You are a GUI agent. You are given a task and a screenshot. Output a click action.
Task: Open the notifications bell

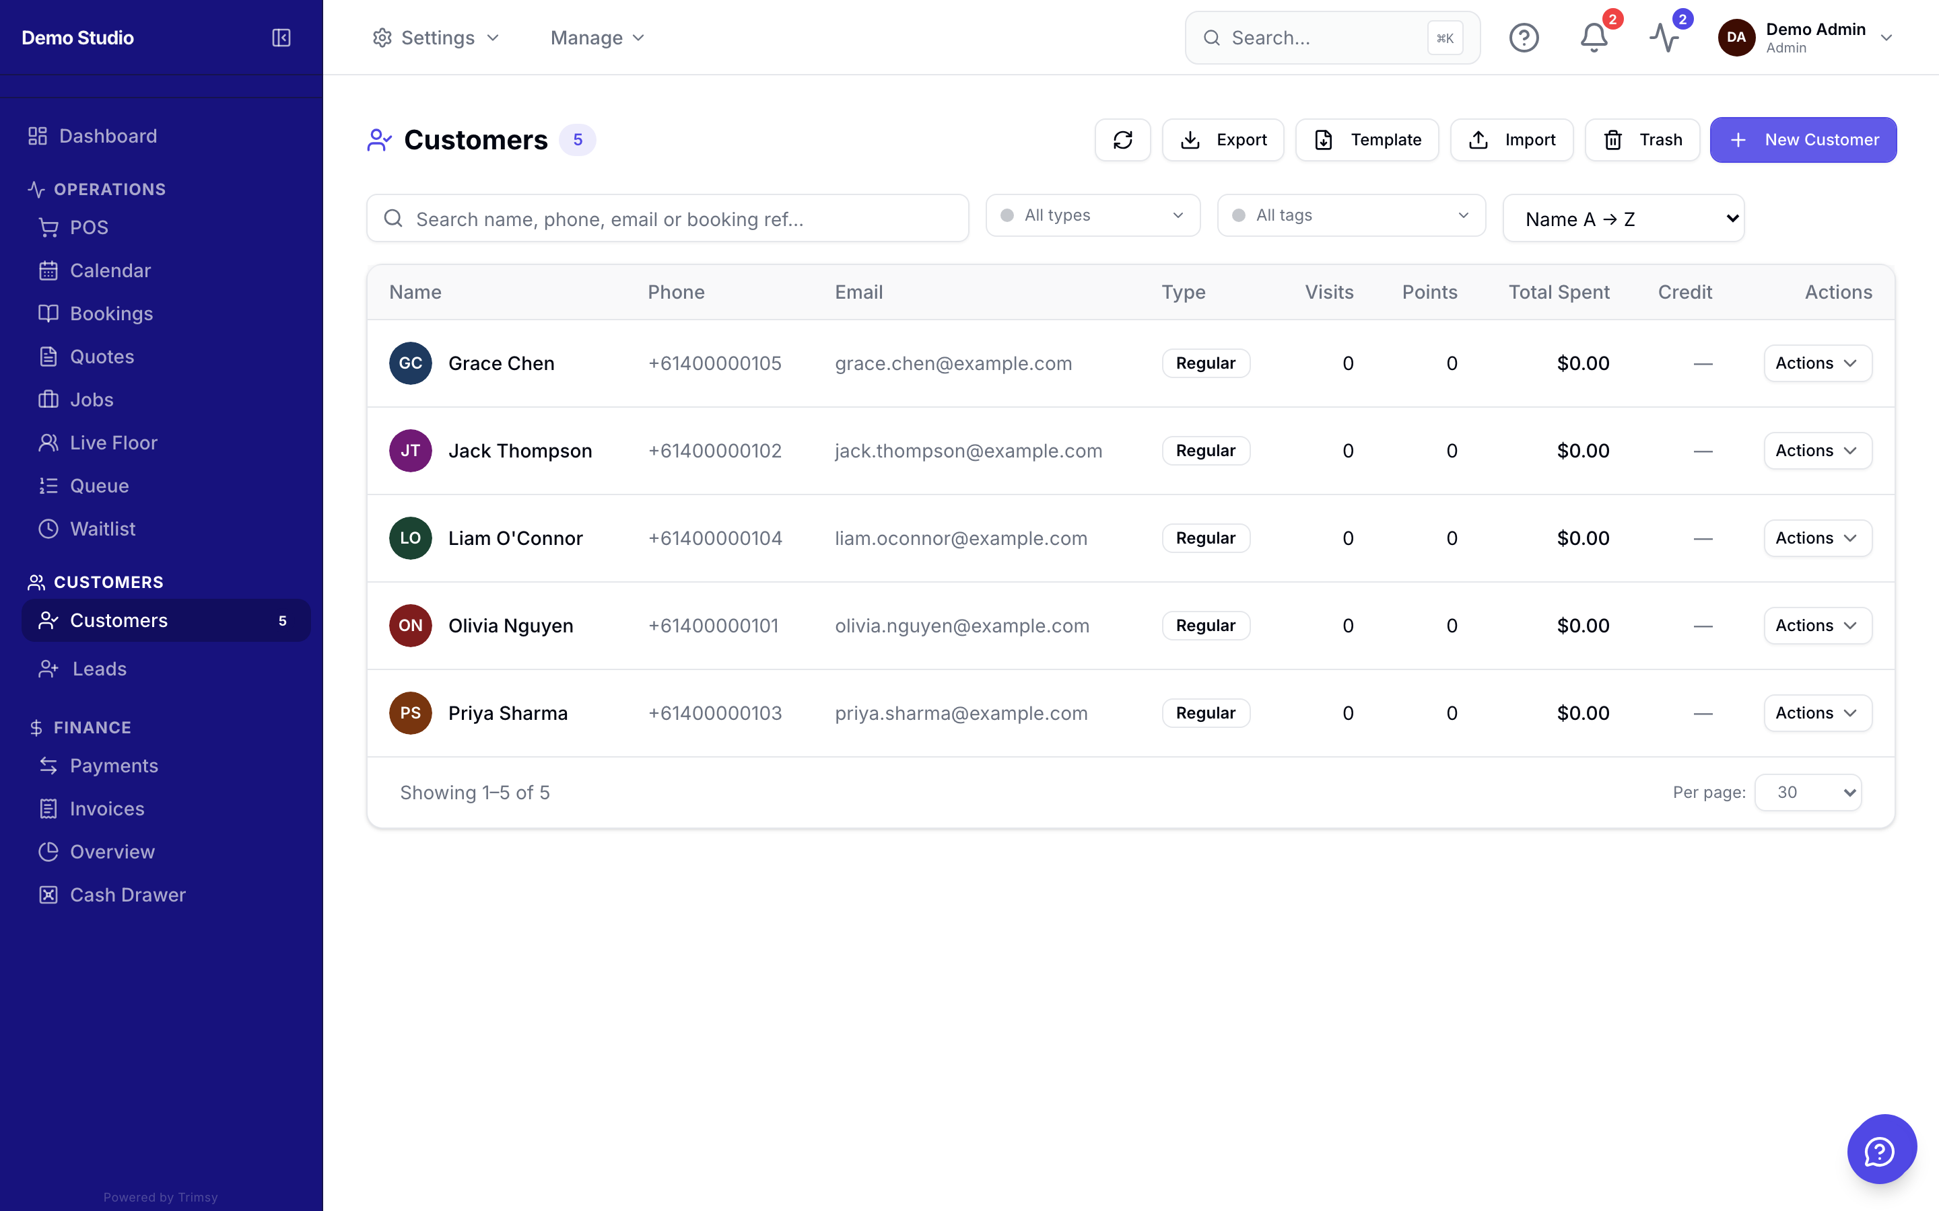[x=1594, y=38]
